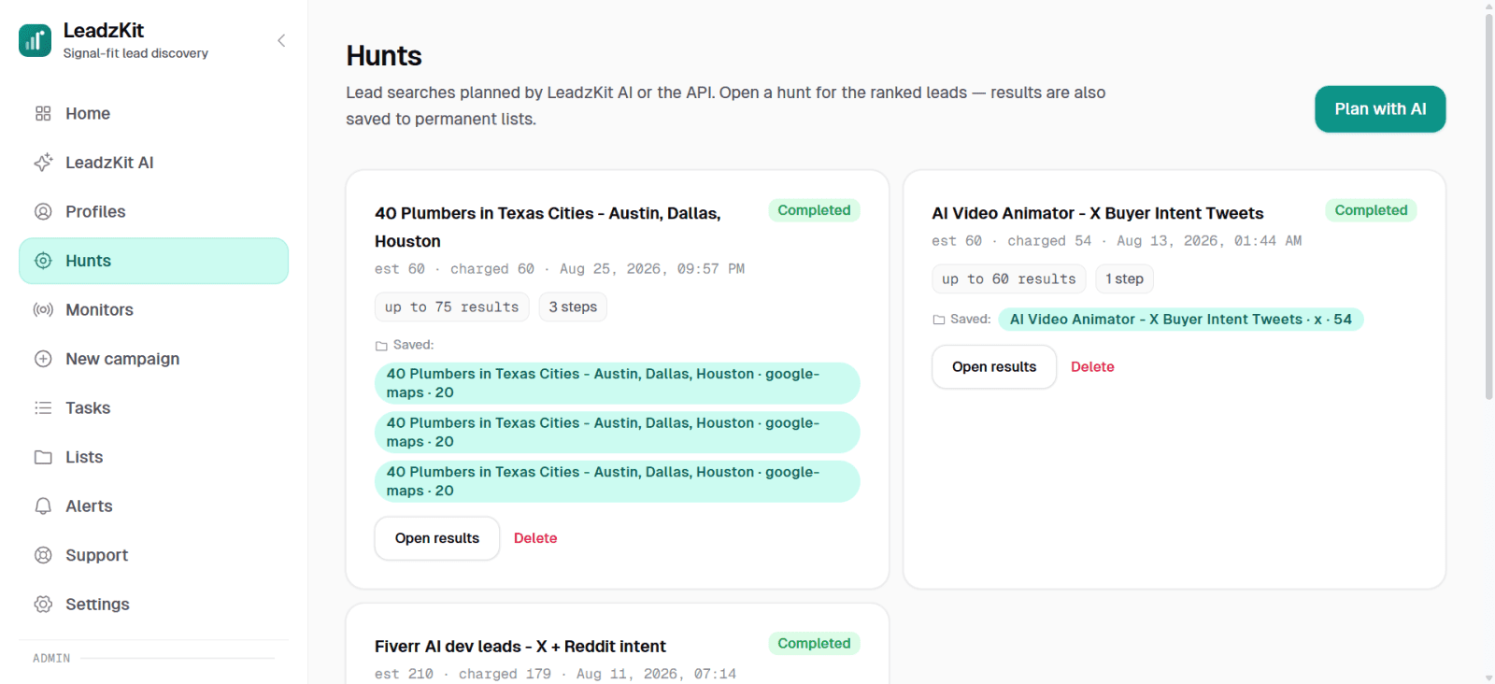
Task: Go to LeadzKit AI page
Action: coord(153,163)
